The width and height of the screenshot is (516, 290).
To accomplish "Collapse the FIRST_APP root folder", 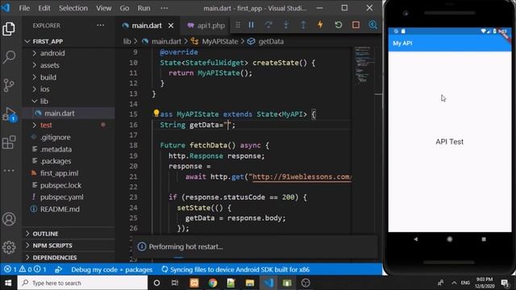I will [27, 41].
